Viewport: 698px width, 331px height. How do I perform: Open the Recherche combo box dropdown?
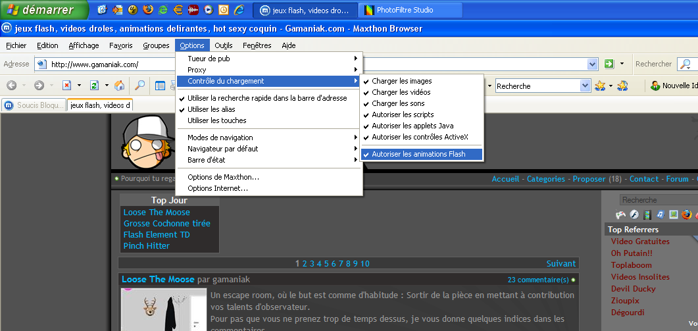pos(586,86)
